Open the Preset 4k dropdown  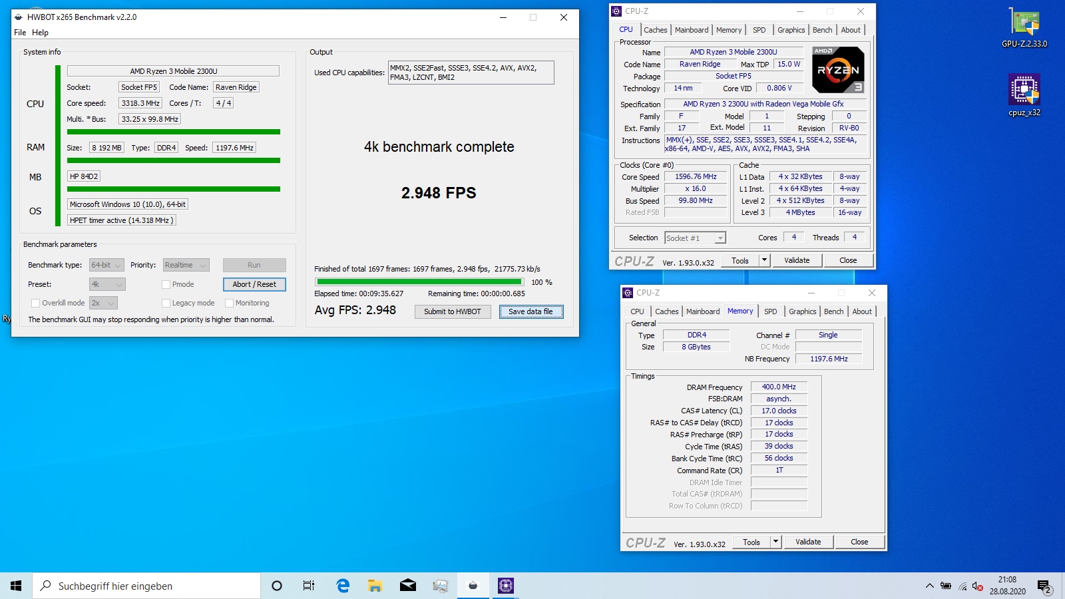(107, 284)
